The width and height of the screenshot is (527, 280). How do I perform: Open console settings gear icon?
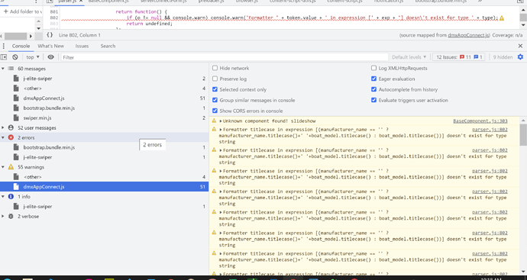(520, 57)
